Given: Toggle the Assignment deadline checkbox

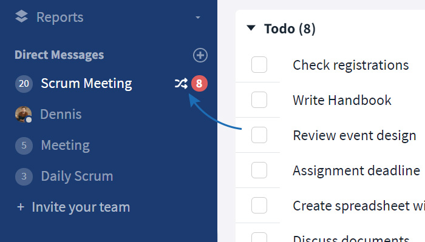Looking at the screenshot, I should pos(259,170).
